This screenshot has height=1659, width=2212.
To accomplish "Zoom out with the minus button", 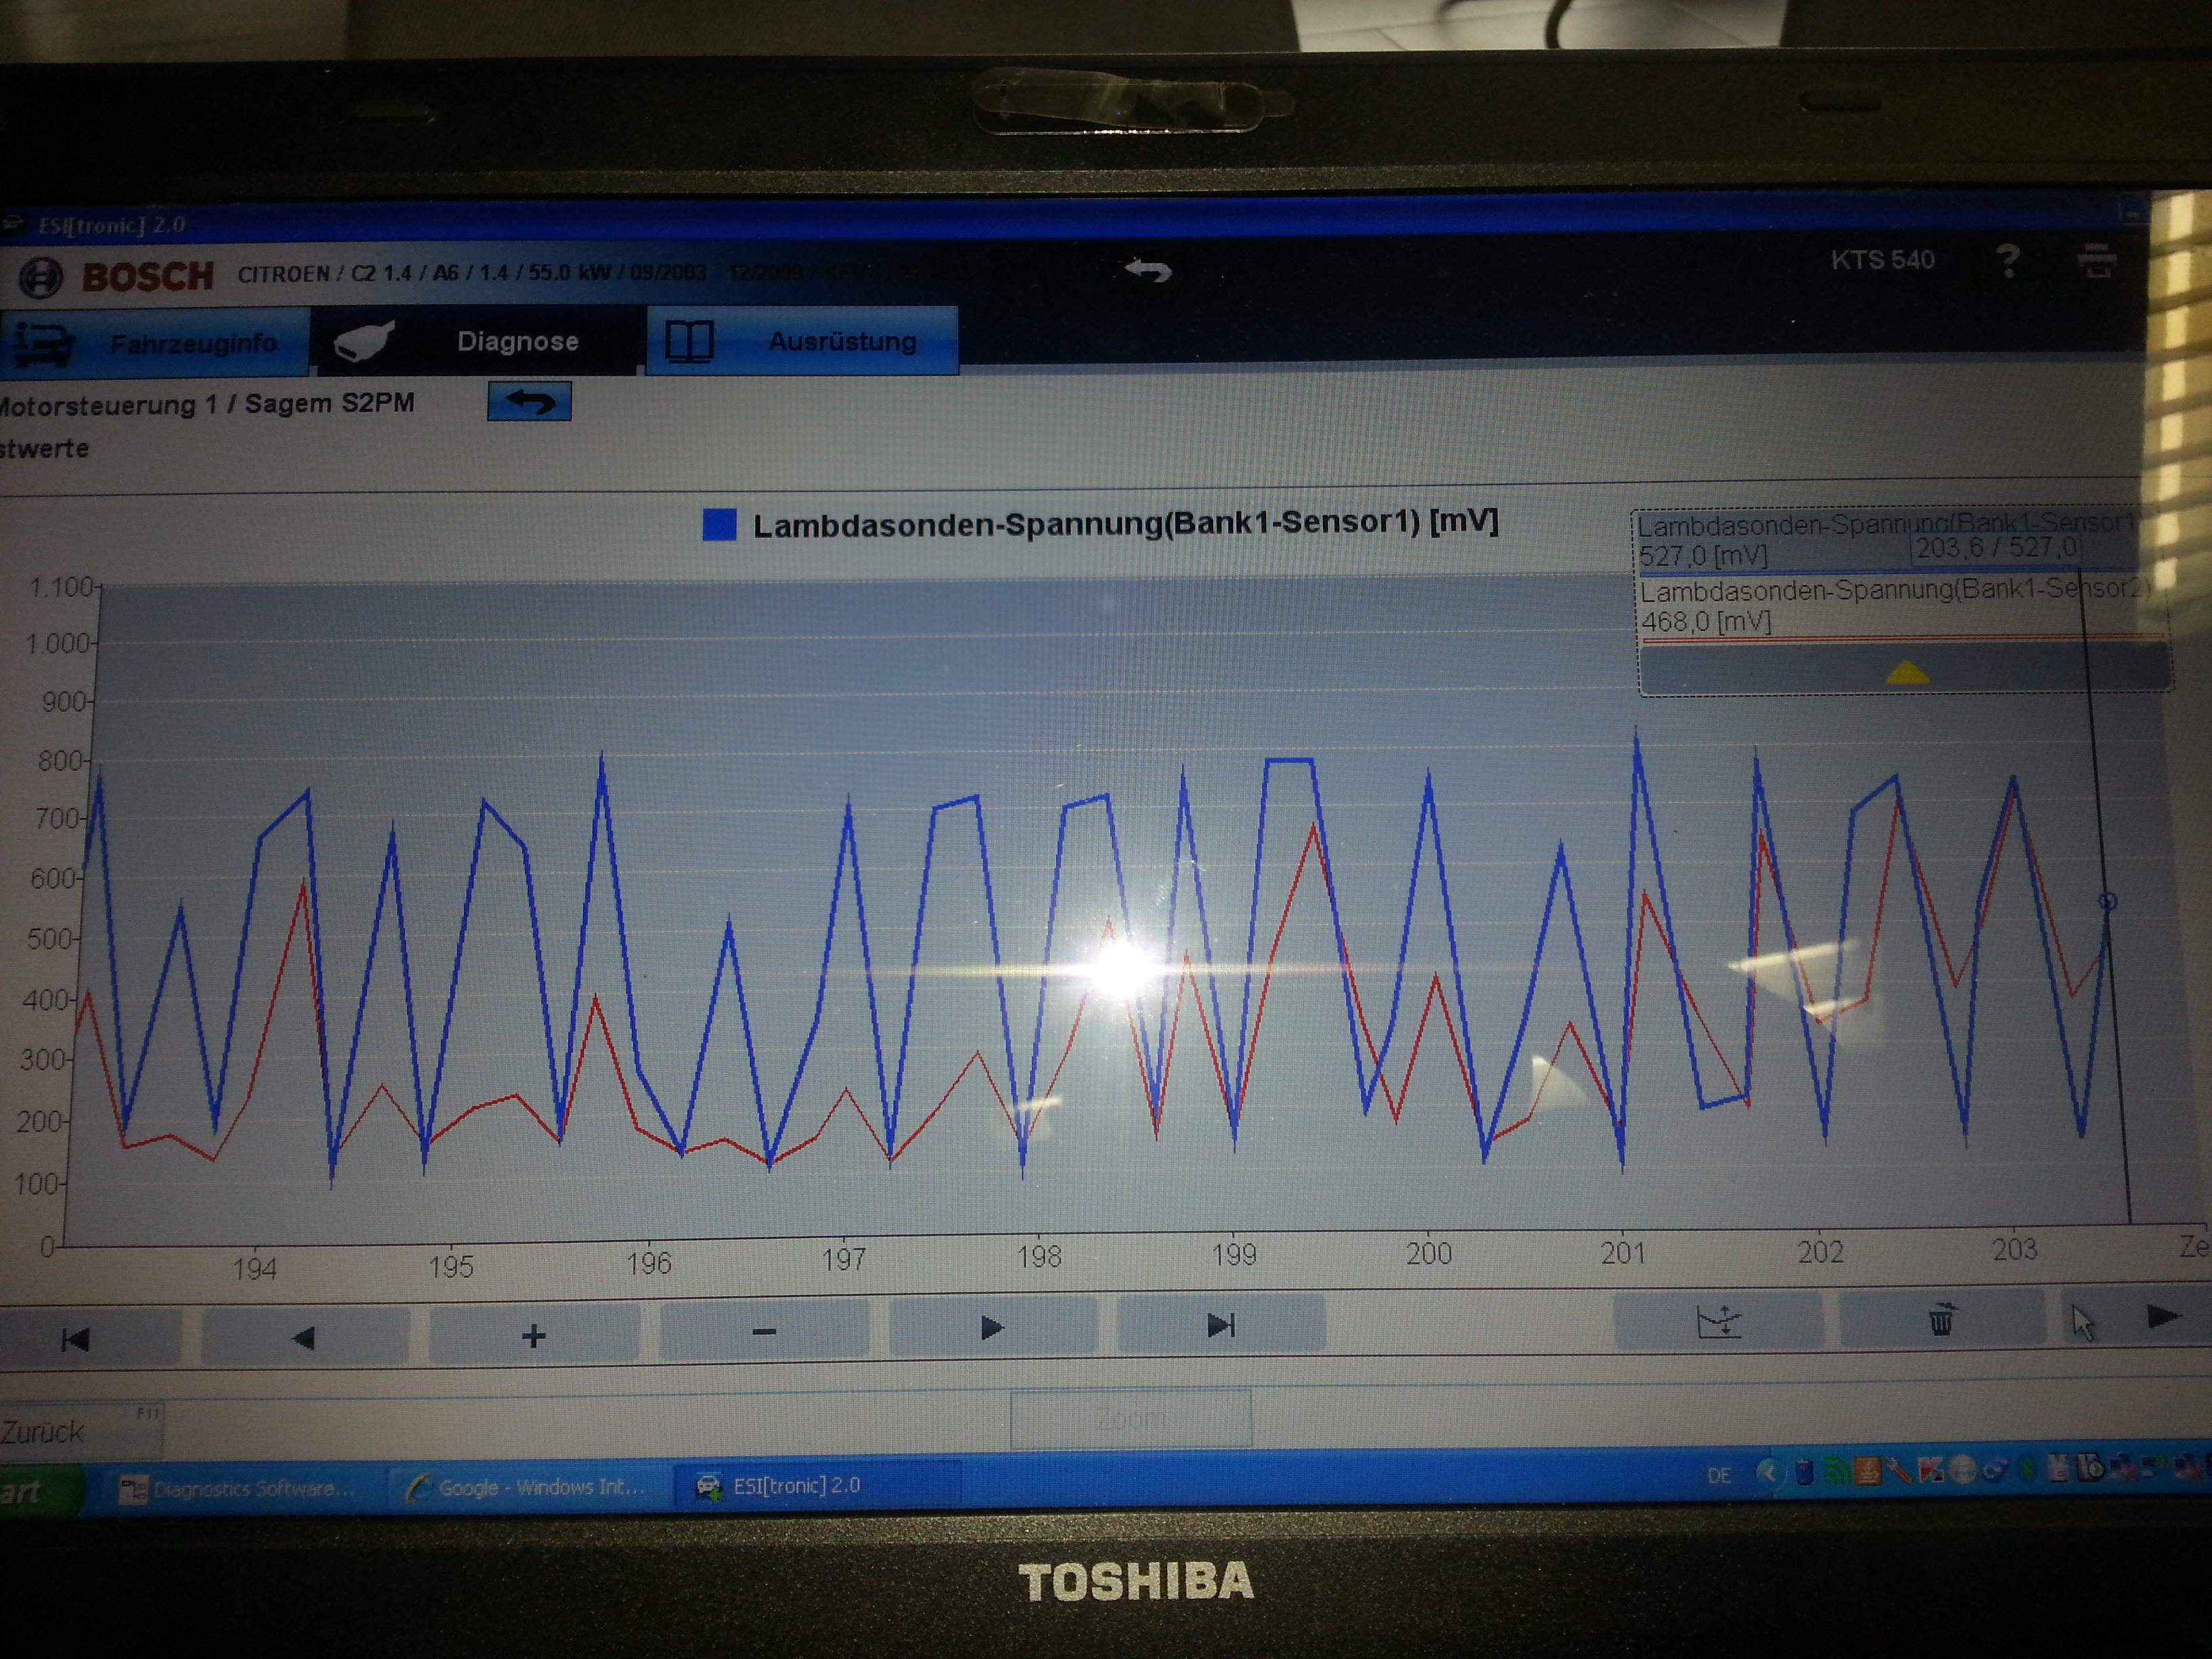I will [x=764, y=1332].
